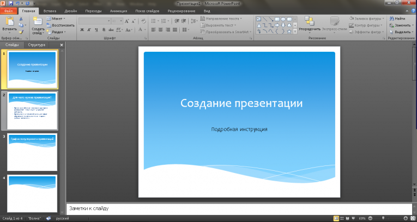Open the Выделить select dropdown

(402, 32)
